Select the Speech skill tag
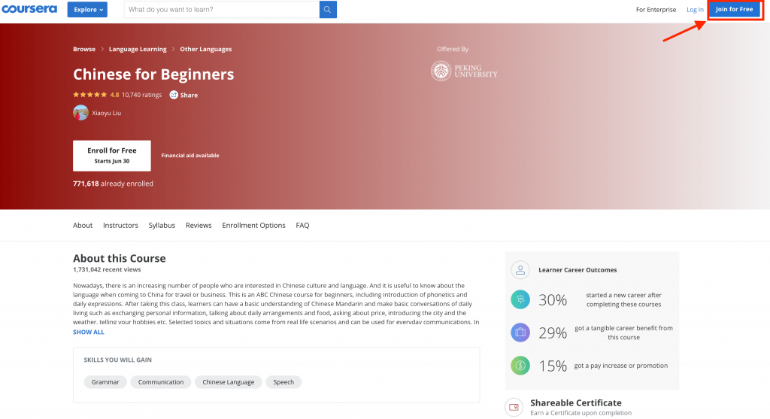This screenshot has width=770, height=419. coord(283,382)
